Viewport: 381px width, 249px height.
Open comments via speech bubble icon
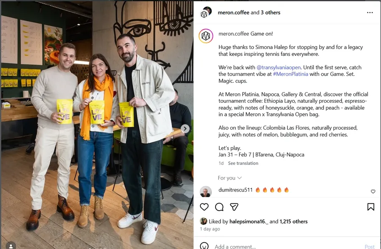(x=219, y=207)
